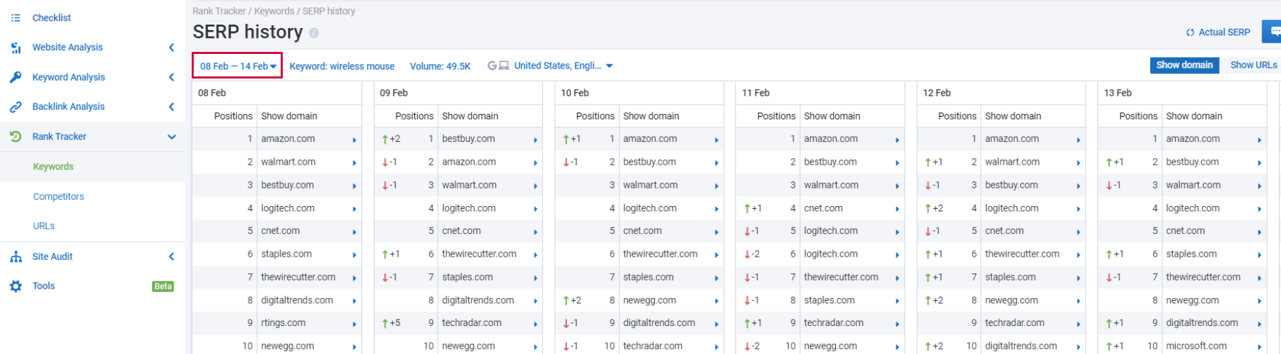Open the blue chat bubble button
1281x354 pixels.
coord(1273,31)
